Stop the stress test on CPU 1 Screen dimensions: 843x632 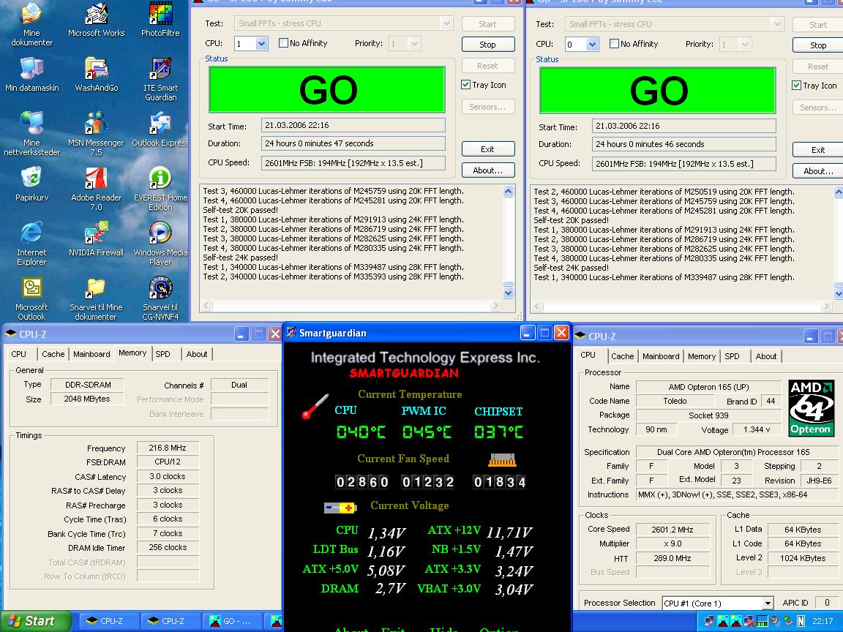pyautogui.click(x=487, y=45)
